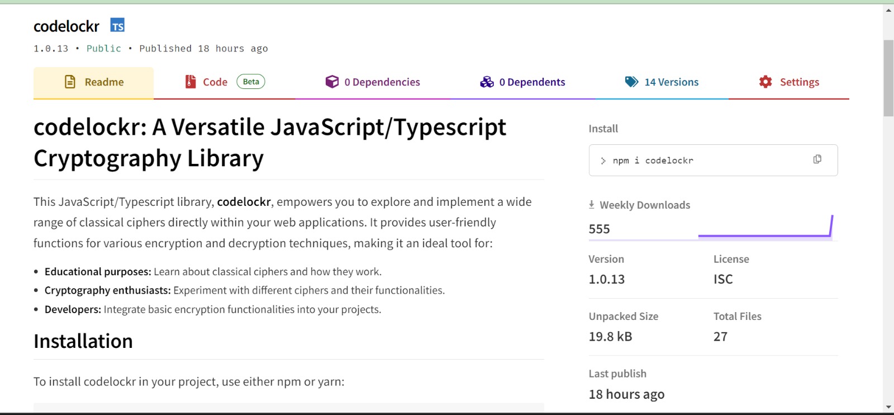The image size is (894, 415).
Task: Click the Readme document icon
Action: [70, 82]
